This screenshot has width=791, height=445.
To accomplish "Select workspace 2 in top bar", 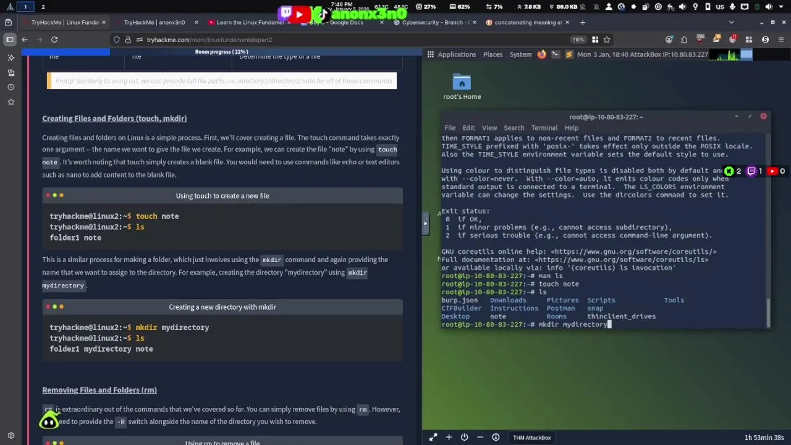I will pos(43,6).
